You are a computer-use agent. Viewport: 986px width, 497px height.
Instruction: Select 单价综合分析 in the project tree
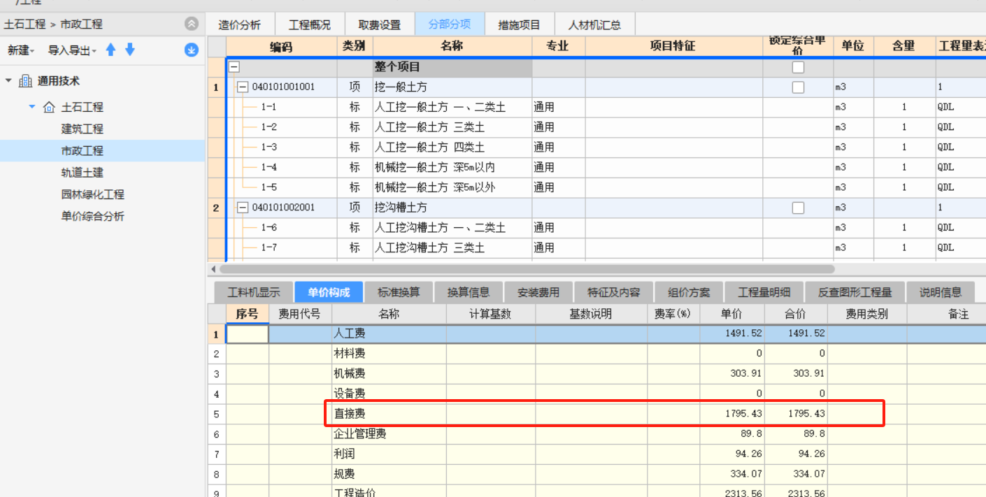(92, 216)
